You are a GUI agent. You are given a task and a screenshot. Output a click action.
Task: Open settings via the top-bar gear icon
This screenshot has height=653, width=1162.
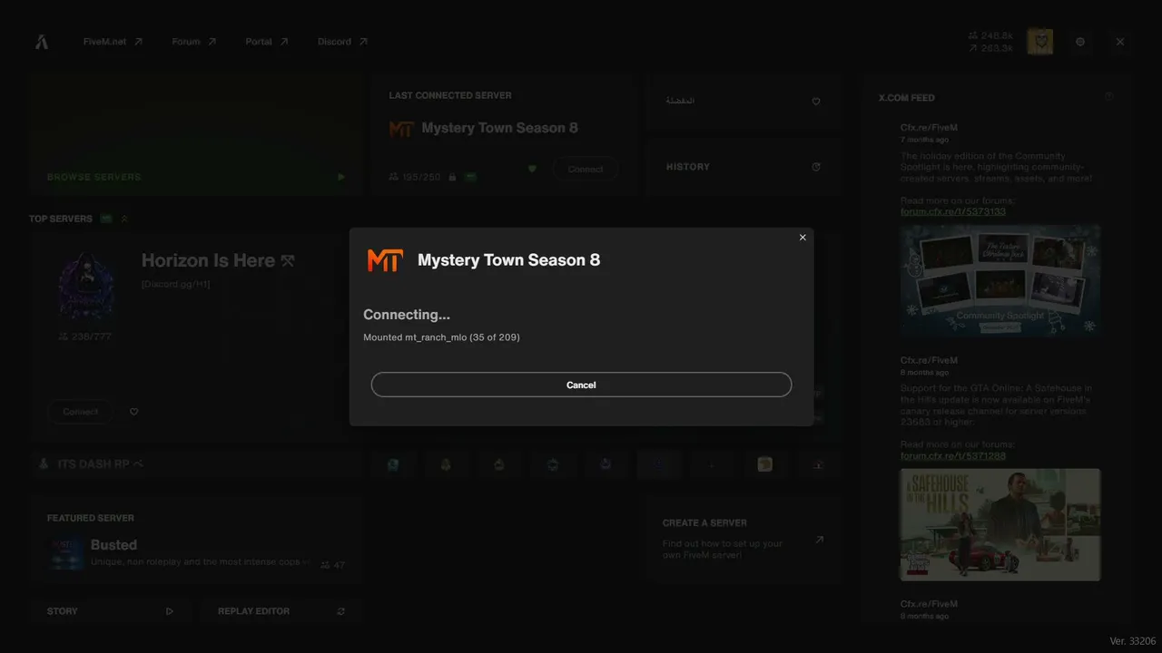click(1080, 42)
